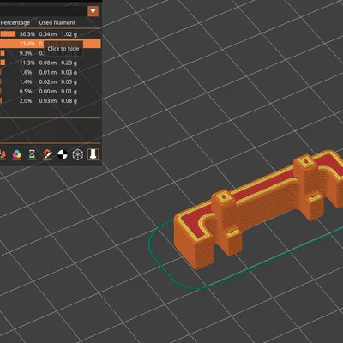Click the 1.02 g filament value

[69, 34]
